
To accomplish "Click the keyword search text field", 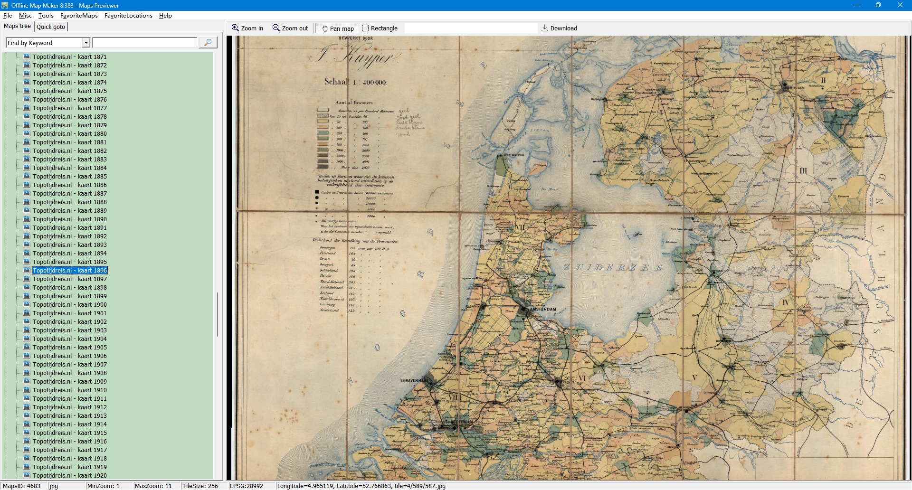I will 144,43.
